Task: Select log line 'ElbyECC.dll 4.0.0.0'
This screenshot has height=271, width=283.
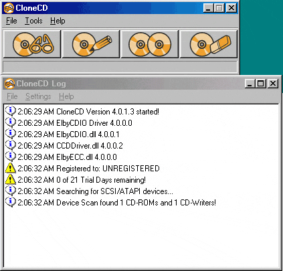Action: click(x=67, y=157)
